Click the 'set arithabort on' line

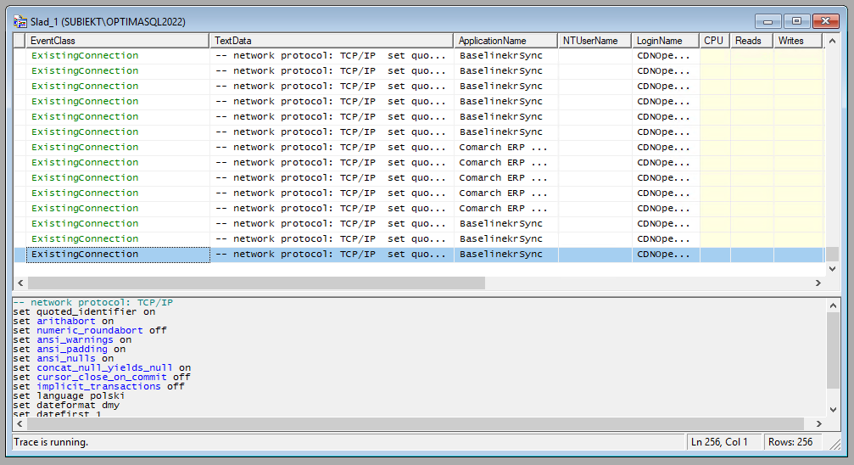[64, 321]
